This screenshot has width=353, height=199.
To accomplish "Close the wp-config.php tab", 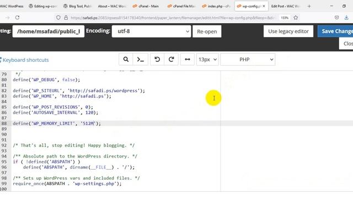I will point(264,6).
